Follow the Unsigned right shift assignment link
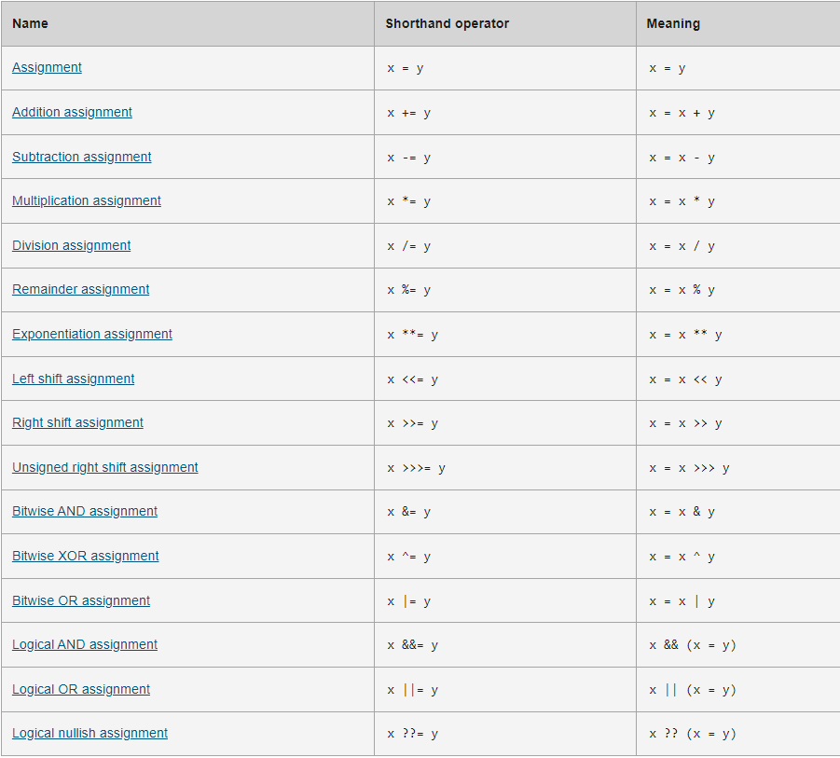This screenshot has height=758, width=840. pyautogui.click(x=104, y=467)
